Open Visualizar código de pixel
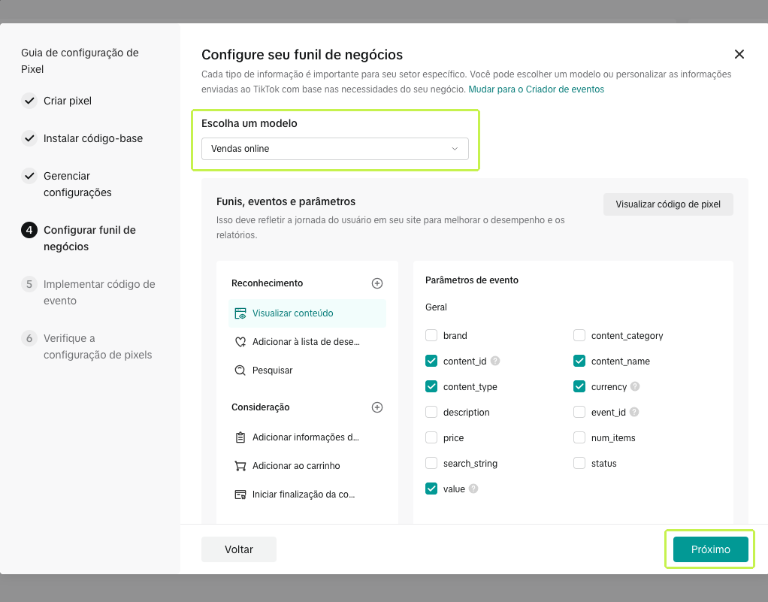Viewport: 768px width, 602px height. click(668, 204)
